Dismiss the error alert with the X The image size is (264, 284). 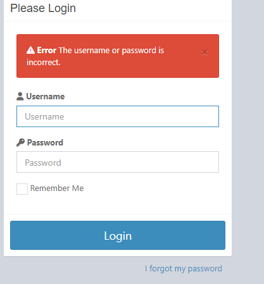204,52
